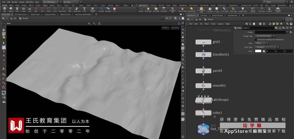Select the Sphere shelf tool
The image size is (294, 139).
(x=11, y=9)
